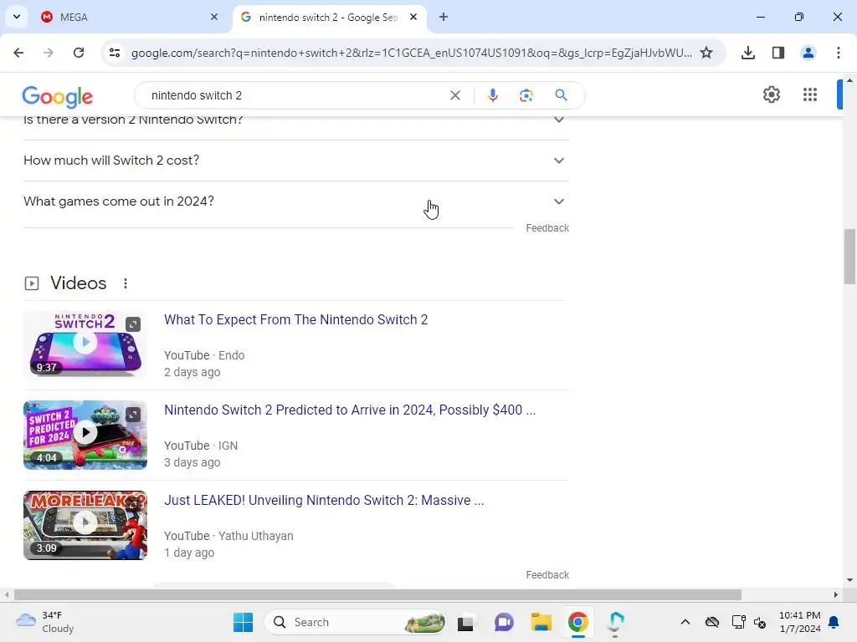Screen dimensions: 857x642
Task: Click scrollbar down arrow
Action: coord(849,580)
